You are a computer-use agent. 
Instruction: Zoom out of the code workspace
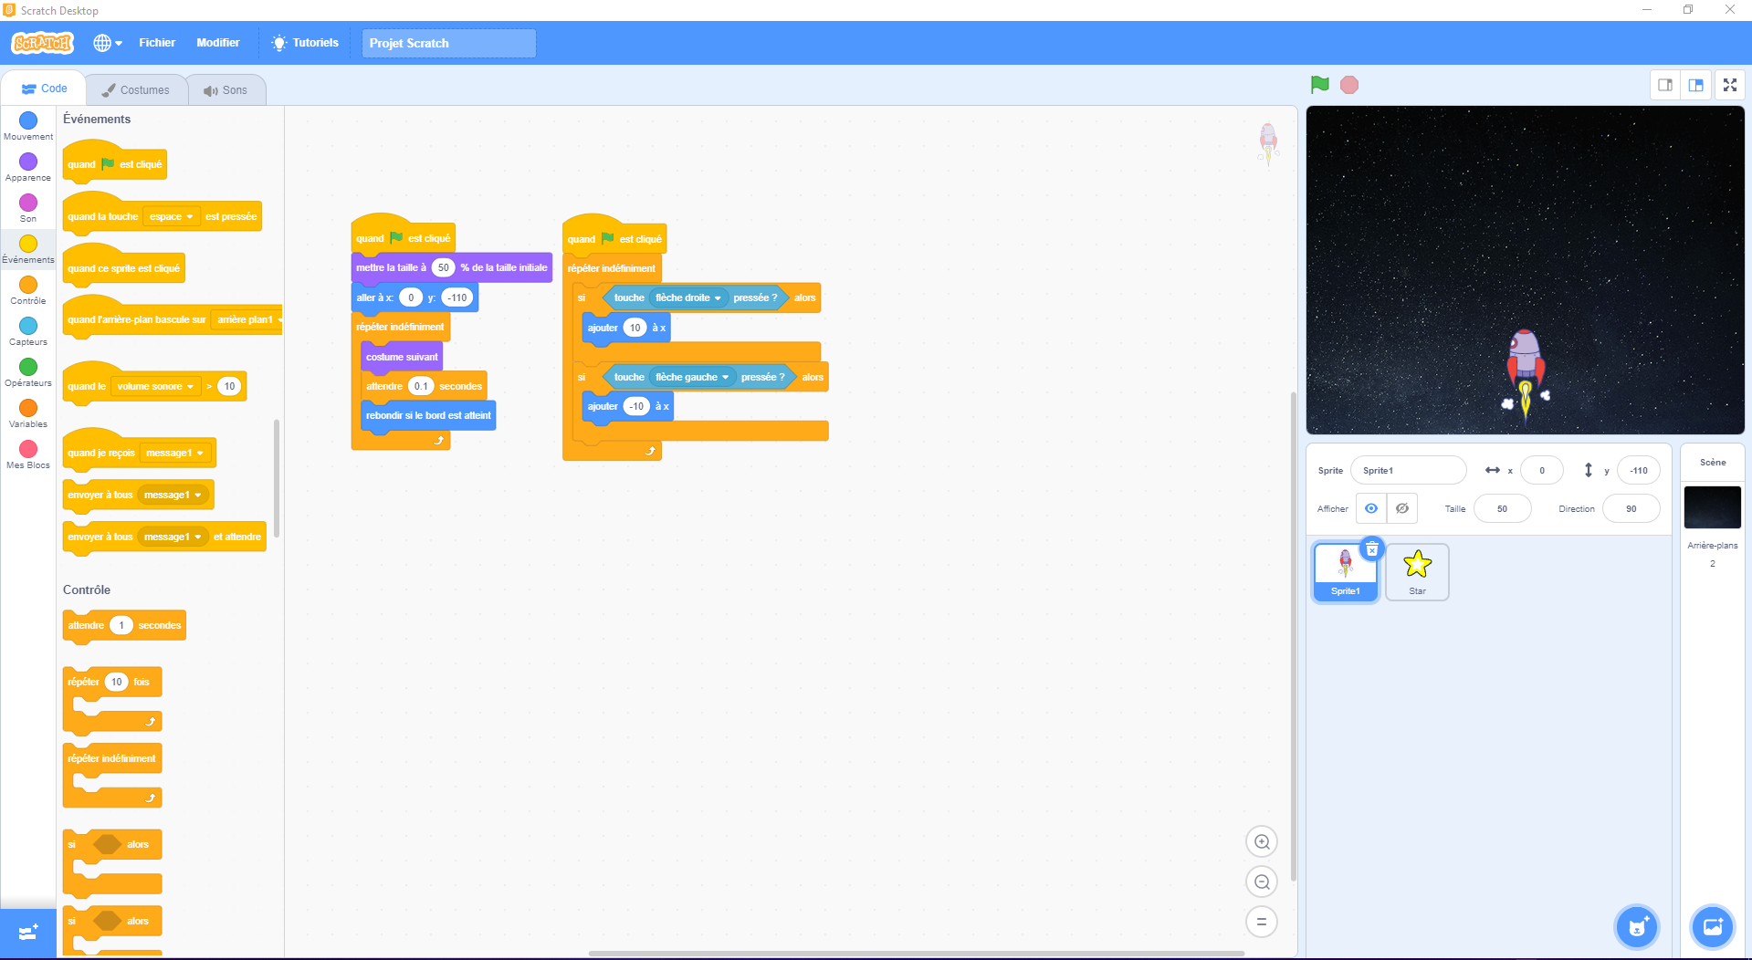coord(1262,882)
